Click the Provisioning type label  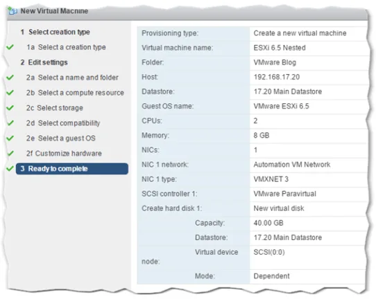tap(170, 33)
